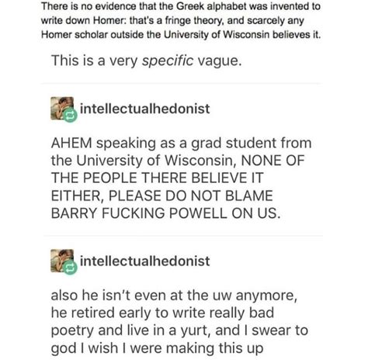Click "University of Wisconsin believes it" in the quote

coord(241,35)
